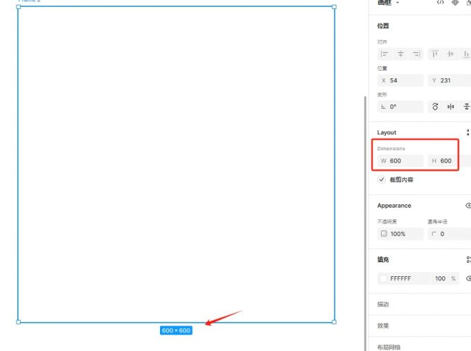The height and width of the screenshot is (351, 471).
Task: Align vertical centers icon
Action: [450, 54]
